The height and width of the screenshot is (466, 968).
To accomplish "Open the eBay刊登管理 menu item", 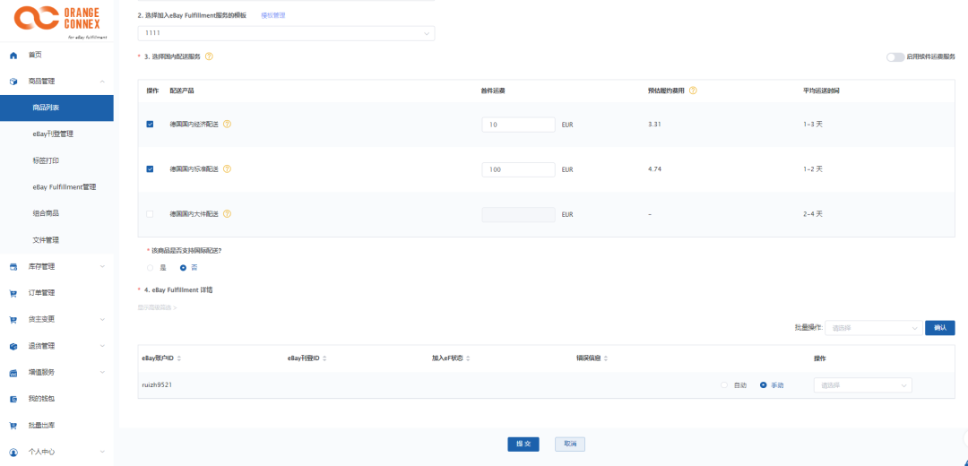I will [x=56, y=134].
